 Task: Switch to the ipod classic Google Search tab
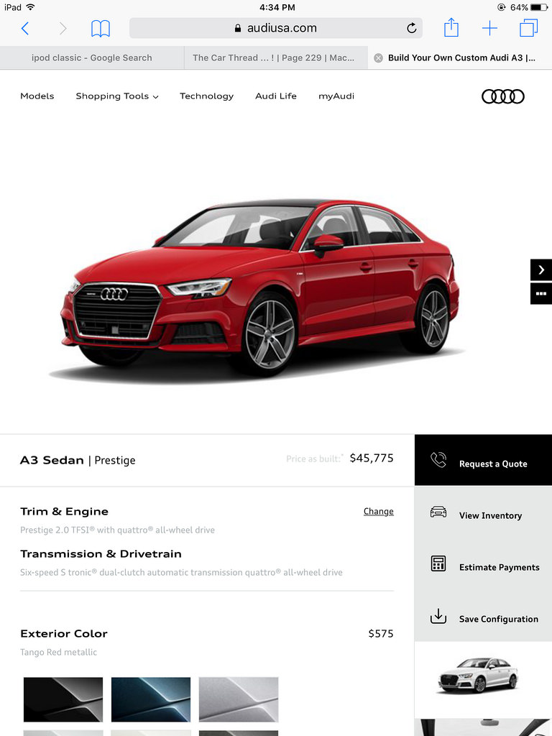point(92,57)
